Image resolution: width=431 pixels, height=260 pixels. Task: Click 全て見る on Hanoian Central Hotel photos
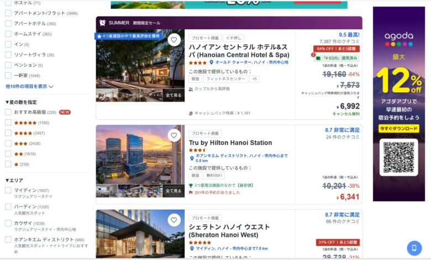coord(174,95)
